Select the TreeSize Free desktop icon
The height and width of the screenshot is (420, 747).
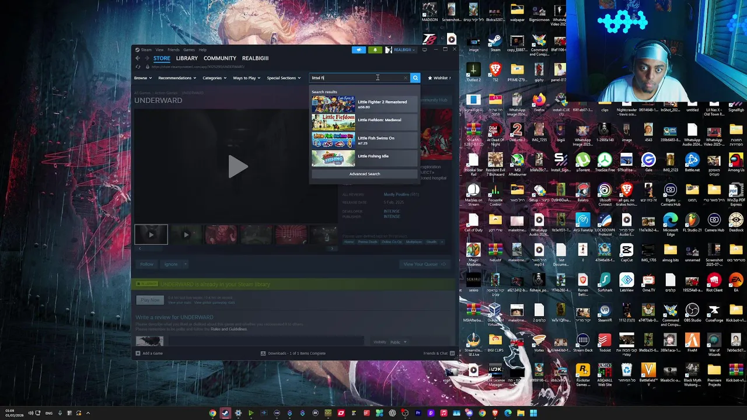605,162
